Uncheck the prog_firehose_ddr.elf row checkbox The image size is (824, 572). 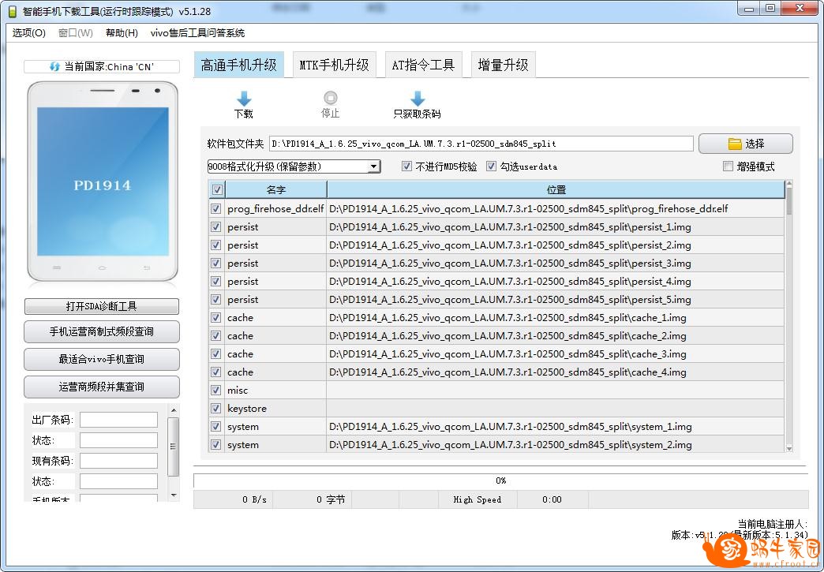(x=215, y=208)
